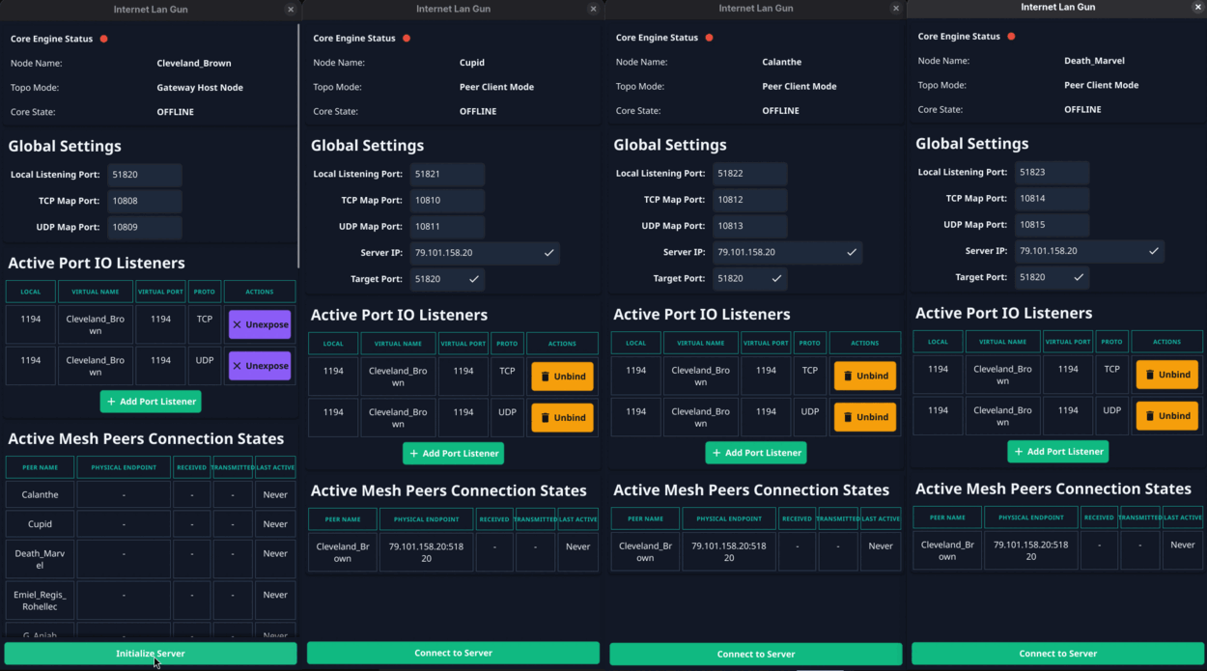
Task: Unexpose the TCP listener in Cleveland_Brown window
Action: point(260,324)
